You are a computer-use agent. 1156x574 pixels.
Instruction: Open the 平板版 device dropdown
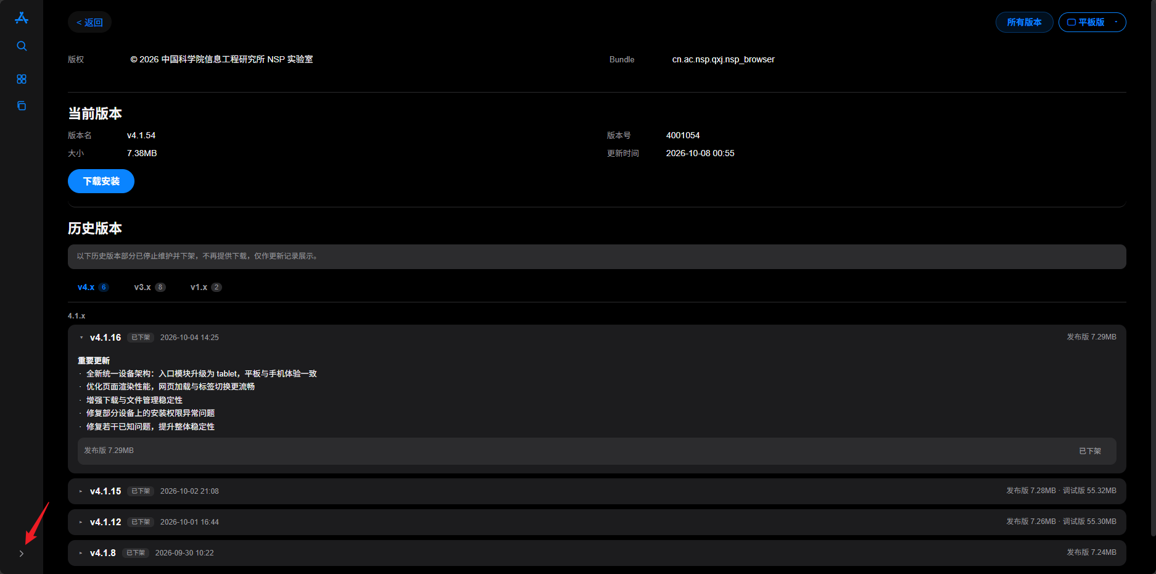coord(1092,22)
